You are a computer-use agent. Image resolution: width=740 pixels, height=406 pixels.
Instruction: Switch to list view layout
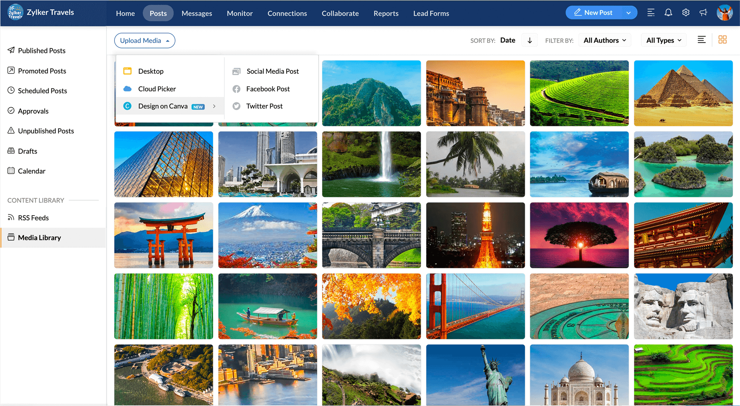point(701,40)
